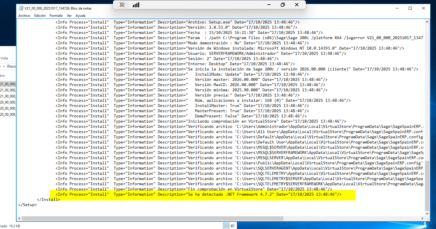
Task: Click the unpin icon on the remote session bar
Action: point(122,5)
